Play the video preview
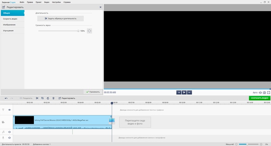Image resolution: width=271 pixels, height=146 pixels. [x=184, y=92]
